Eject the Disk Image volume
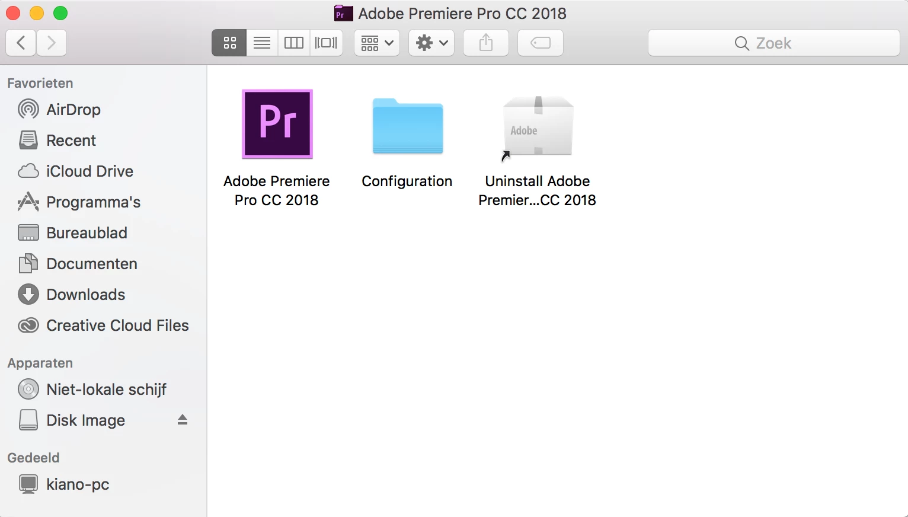This screenshot has height=517, width=908. [183, 420]
